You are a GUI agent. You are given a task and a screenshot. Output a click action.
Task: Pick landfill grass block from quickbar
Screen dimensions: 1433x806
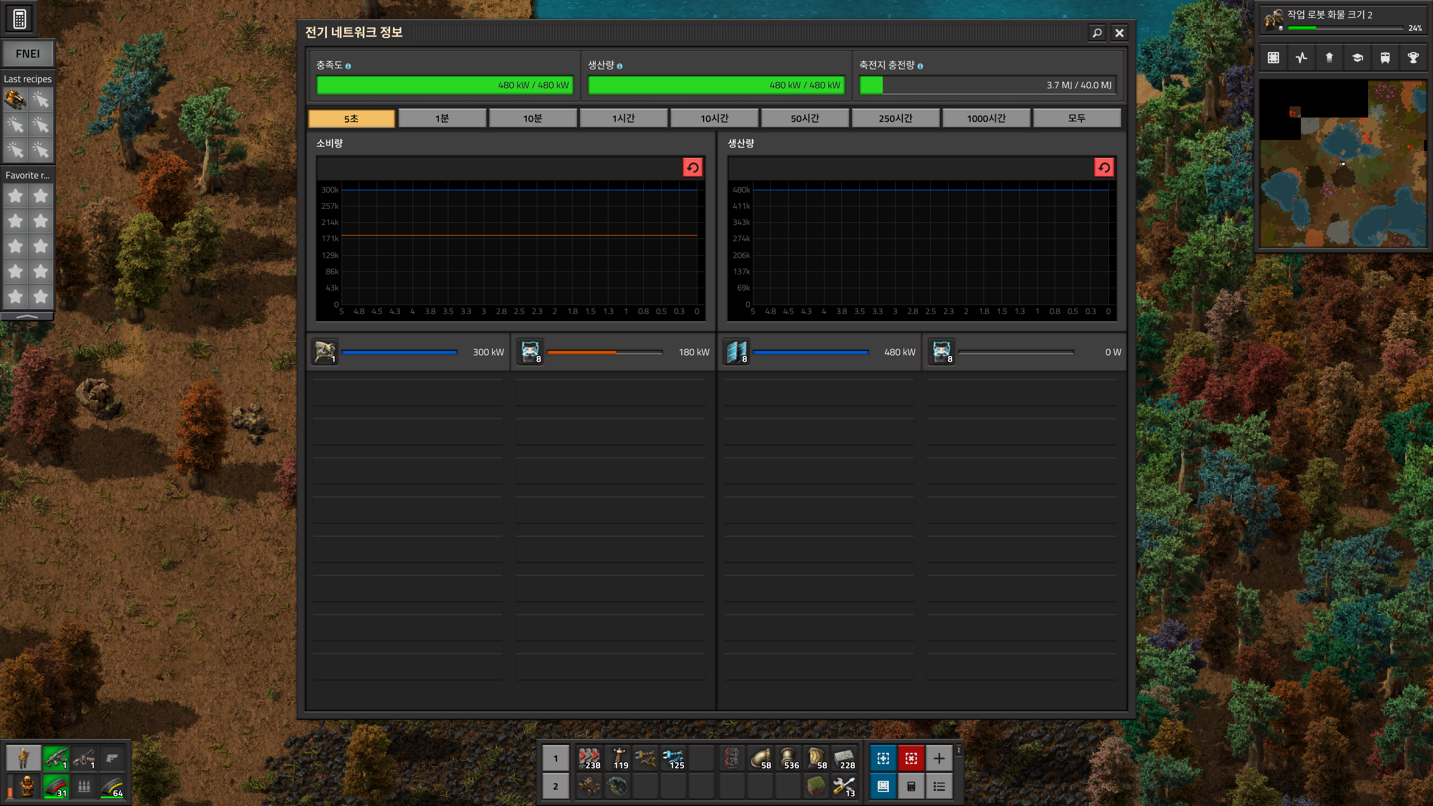click(x=816, y=786)
